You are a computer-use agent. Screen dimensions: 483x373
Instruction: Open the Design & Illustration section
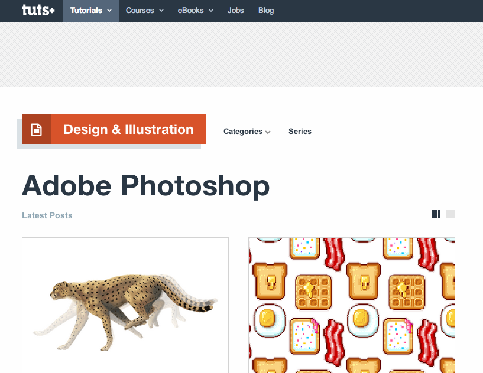128,129
